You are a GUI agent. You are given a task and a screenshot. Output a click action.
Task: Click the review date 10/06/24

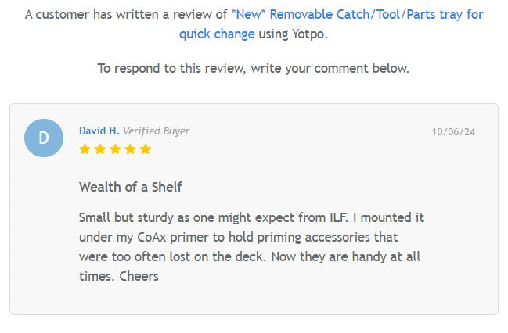pos(453,132)
